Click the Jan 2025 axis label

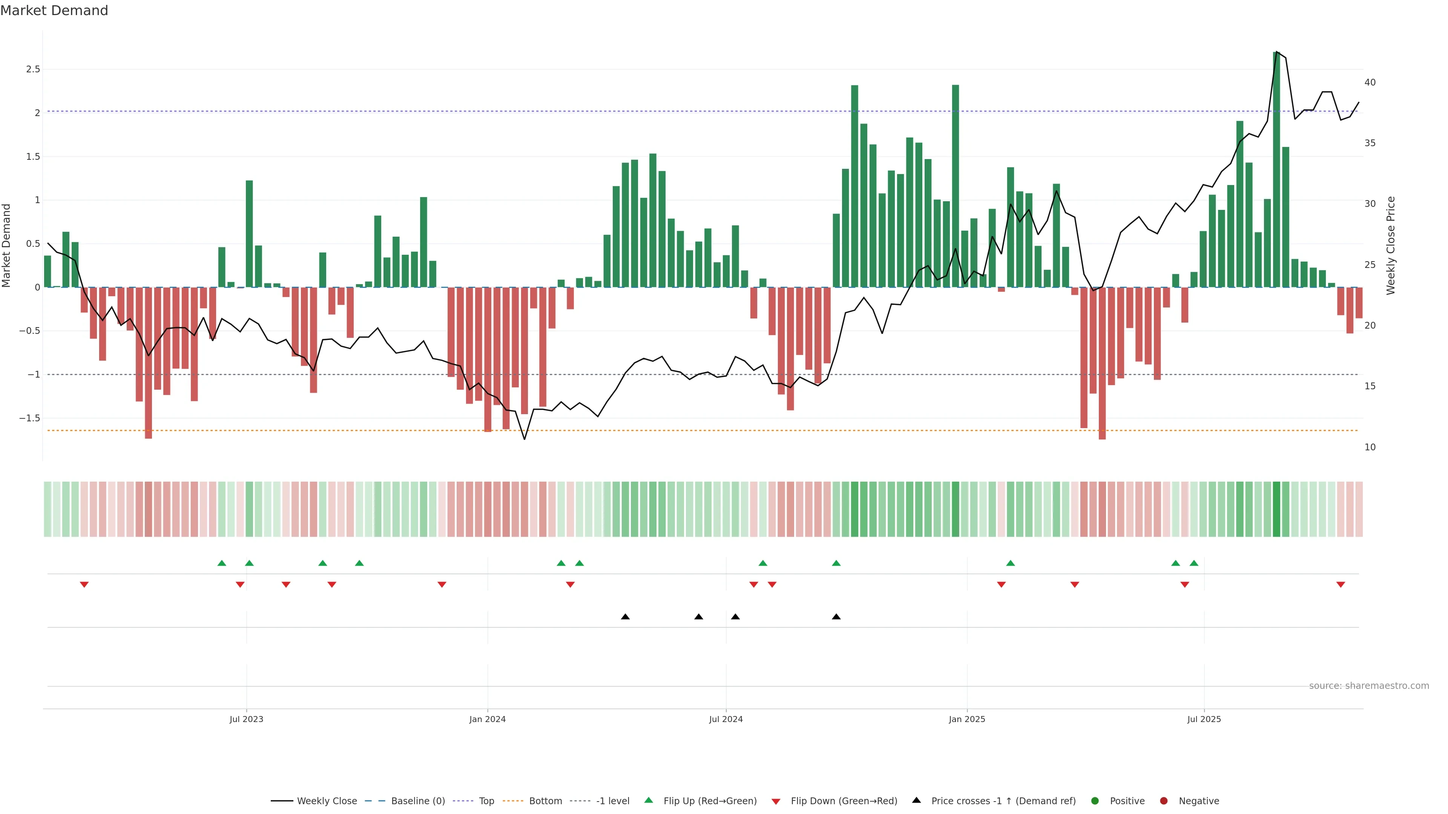(x=967, y=719)
